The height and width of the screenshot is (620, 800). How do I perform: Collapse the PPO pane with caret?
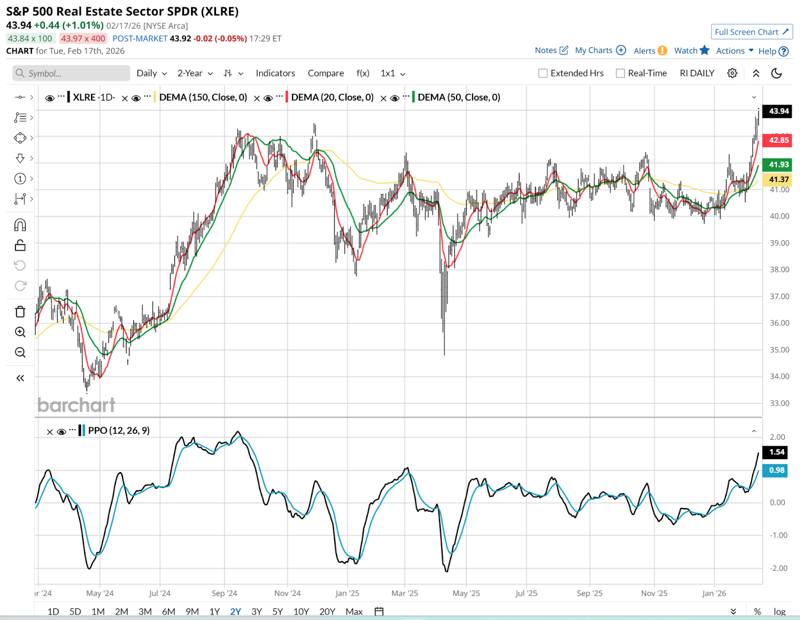point(754,431)
